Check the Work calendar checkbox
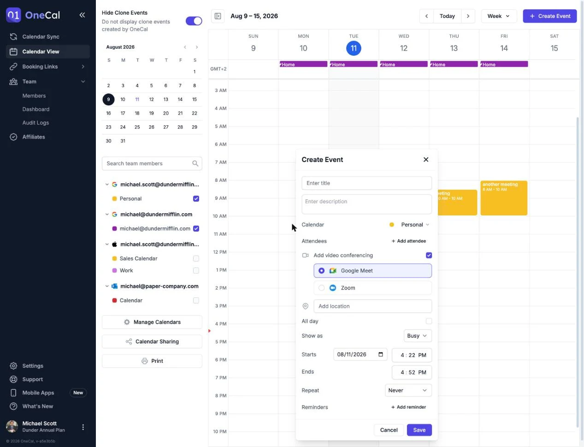584x447 pixels. (196, 270)
